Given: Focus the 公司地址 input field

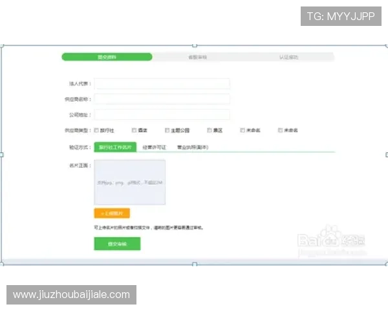Looking at the screenshot, I should click(x=162, y=115).
